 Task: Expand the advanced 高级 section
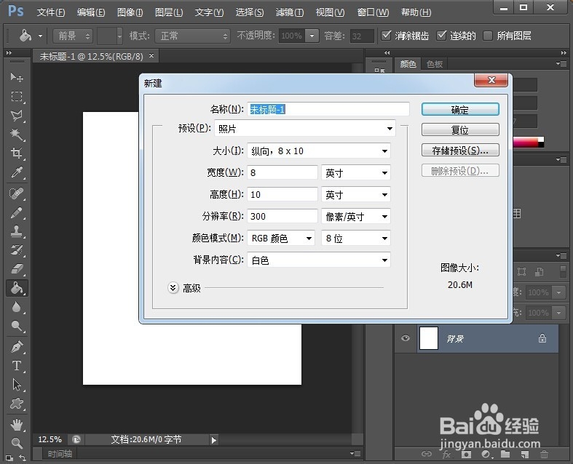(173, 288)
